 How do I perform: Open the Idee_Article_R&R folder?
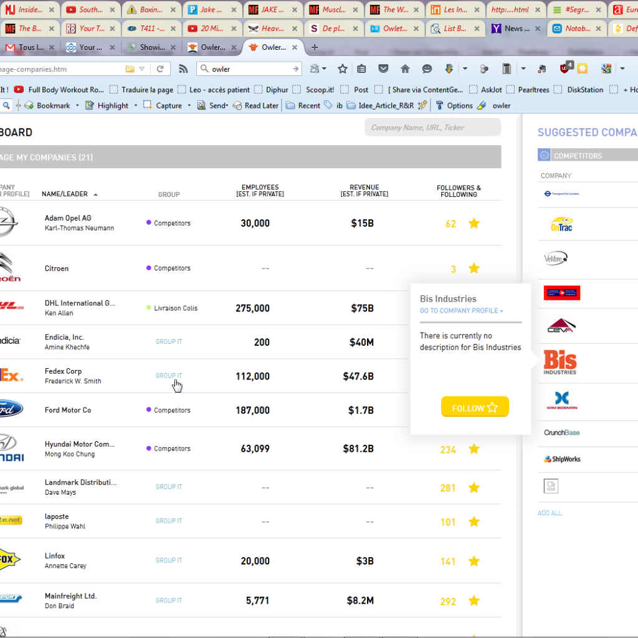tap(381, 105)
